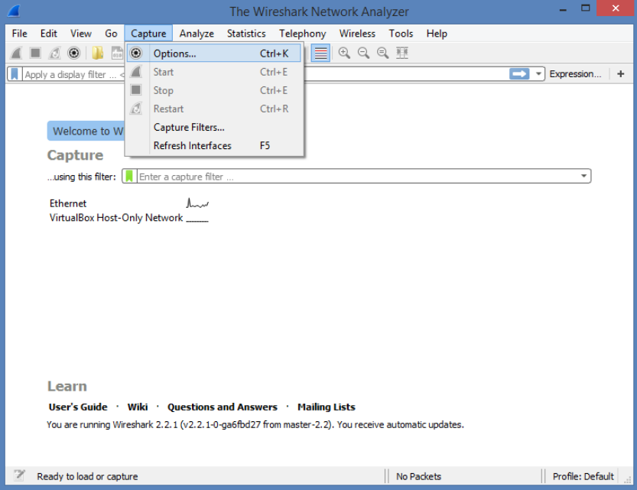Open the User's Guide link
Viewport: 637px width, 490px height.
pyautogui.click(x=78, y=407)
